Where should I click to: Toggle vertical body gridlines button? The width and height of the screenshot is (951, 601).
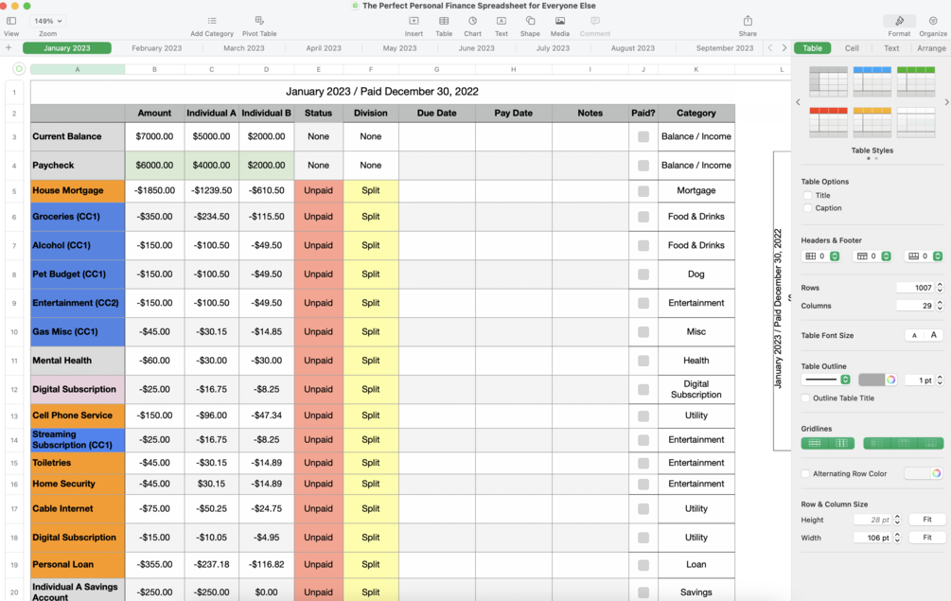tap(842, 443)
